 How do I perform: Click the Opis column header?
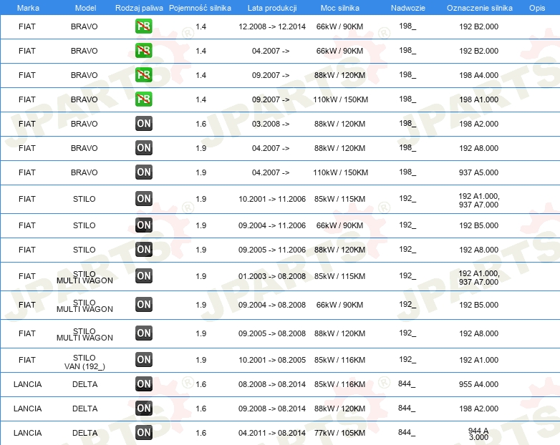tap(537, 8)
